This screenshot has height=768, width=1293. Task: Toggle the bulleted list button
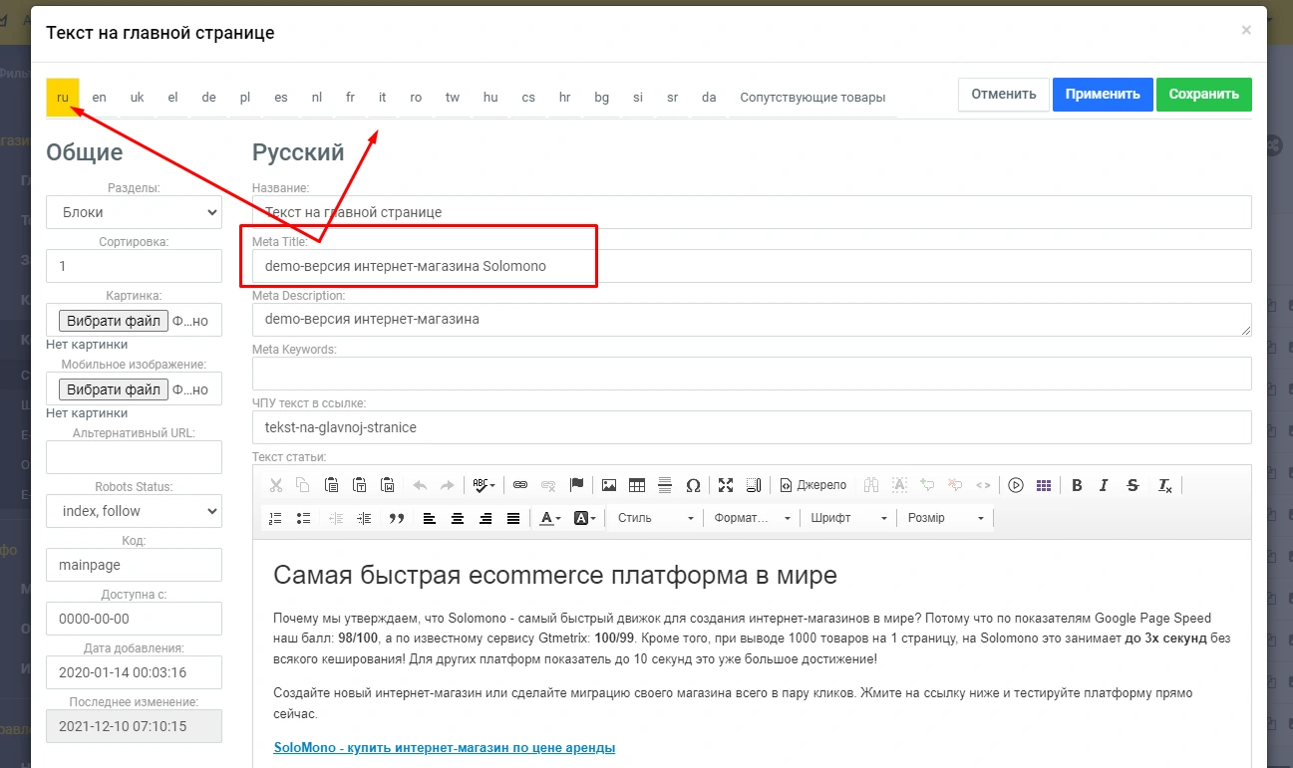pyautogui.click(x=304, y=518)
